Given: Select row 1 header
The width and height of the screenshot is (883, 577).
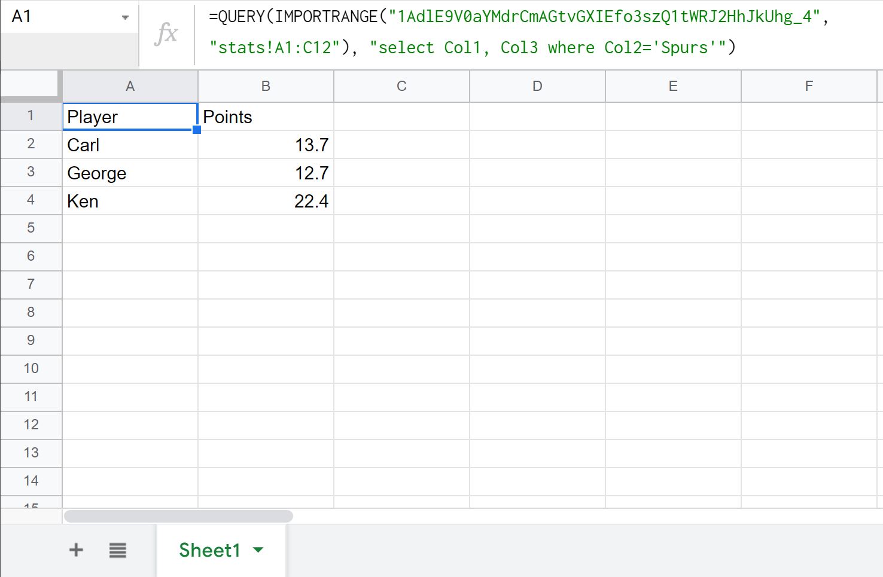Looking at the screenshot, I should (x=31, y=117).
